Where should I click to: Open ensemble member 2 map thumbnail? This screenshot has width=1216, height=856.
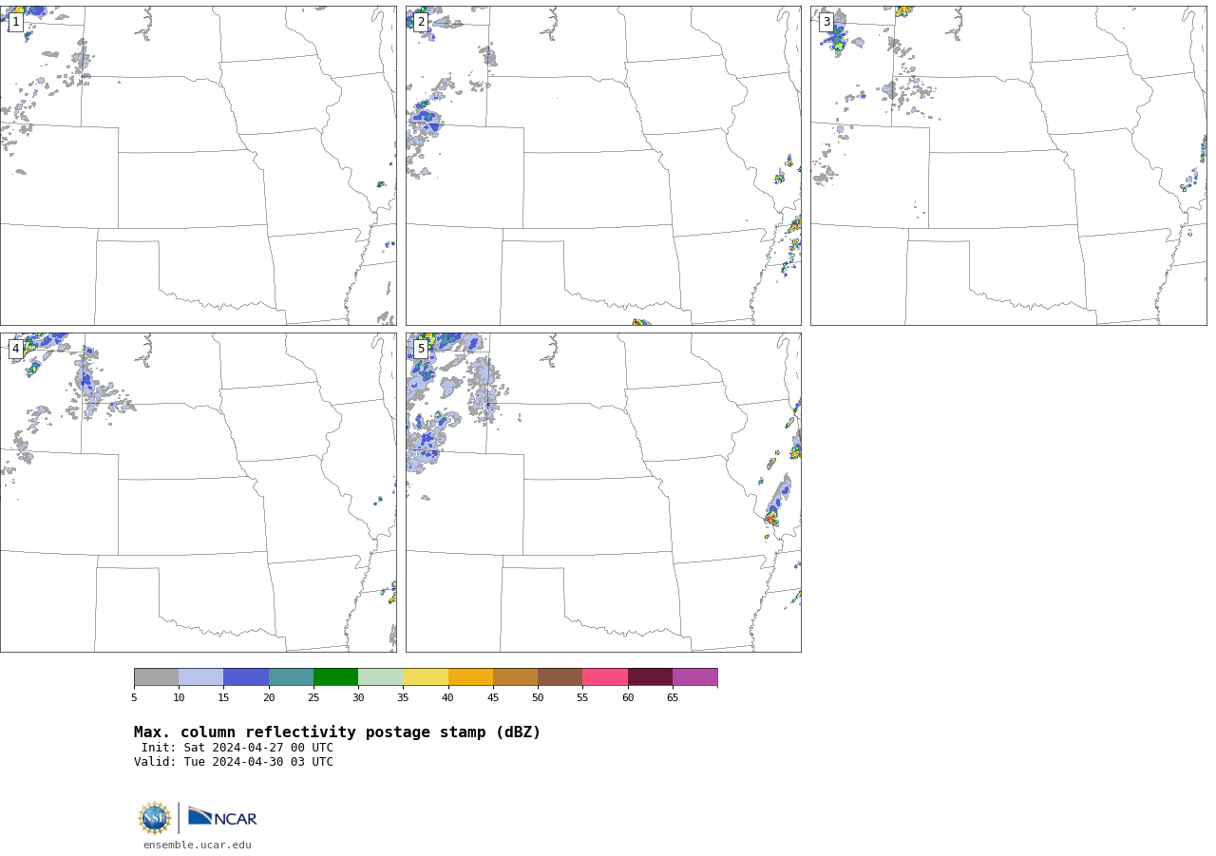[603, 165]
